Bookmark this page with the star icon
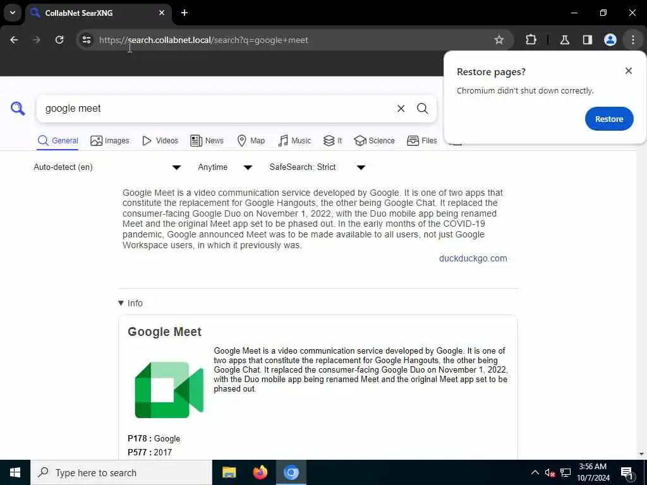Viewport: 647px width, 485px height. click(499, 40)
